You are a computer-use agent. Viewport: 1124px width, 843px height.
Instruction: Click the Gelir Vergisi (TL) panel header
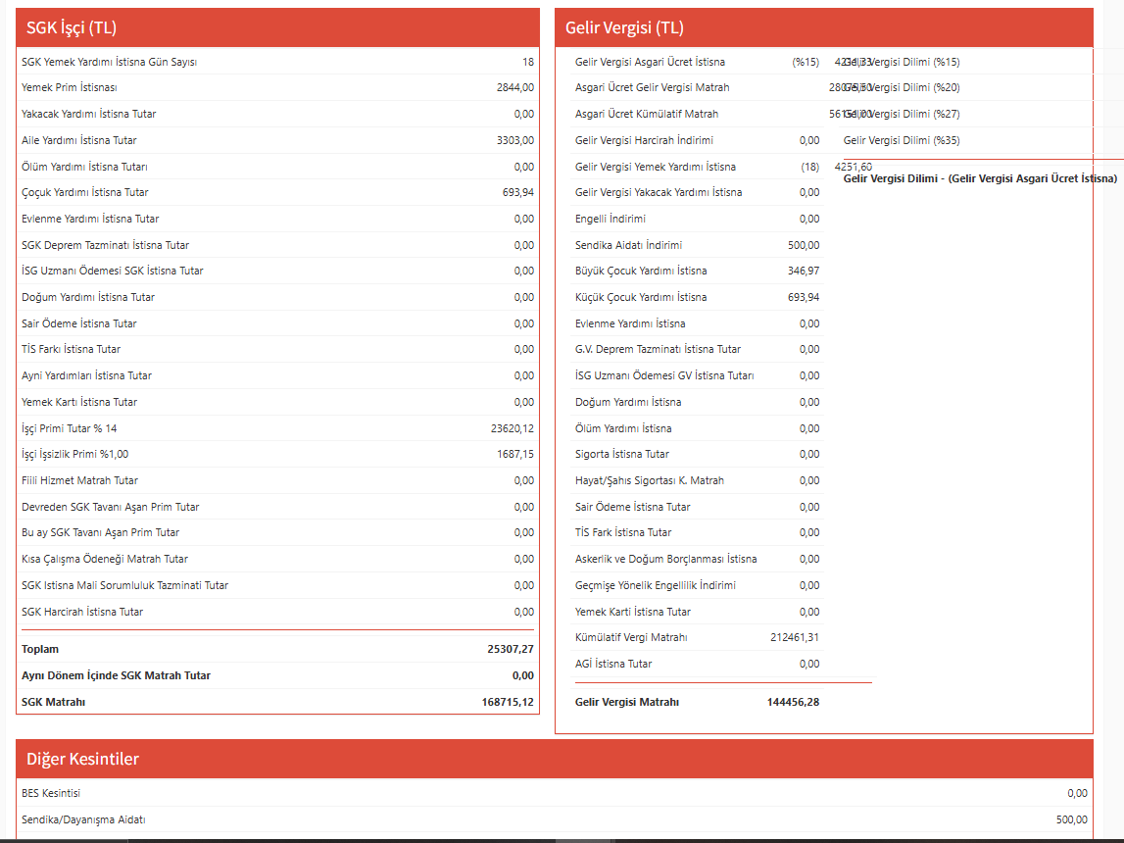(x=823, y=28)
